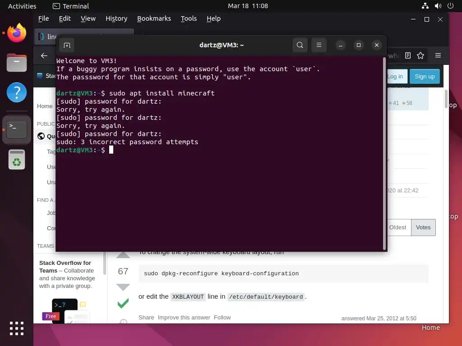
Task: Upvote the answer with 67 votes
Action: pyautogui.click(x=123, y=255)
